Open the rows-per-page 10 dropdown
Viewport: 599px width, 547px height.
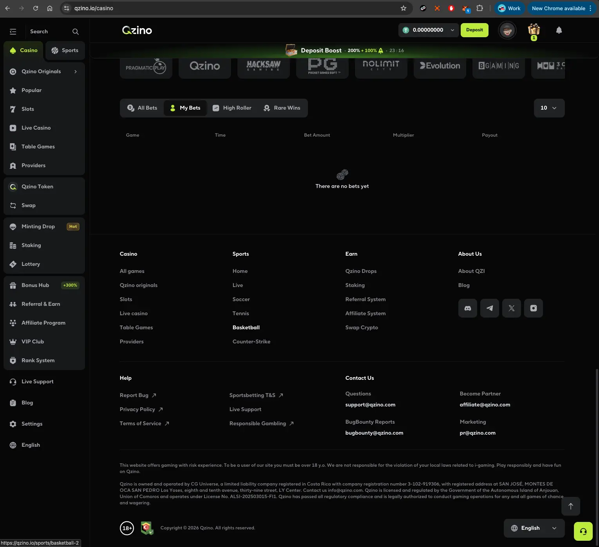pos(549,108)
